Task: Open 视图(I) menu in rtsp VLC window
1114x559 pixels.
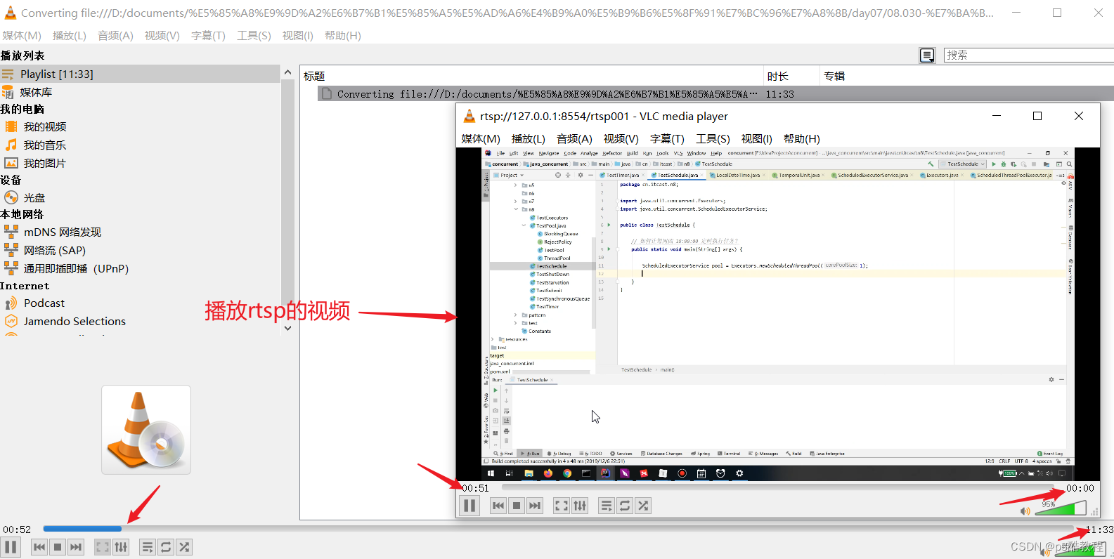Action: click(757, 139)
